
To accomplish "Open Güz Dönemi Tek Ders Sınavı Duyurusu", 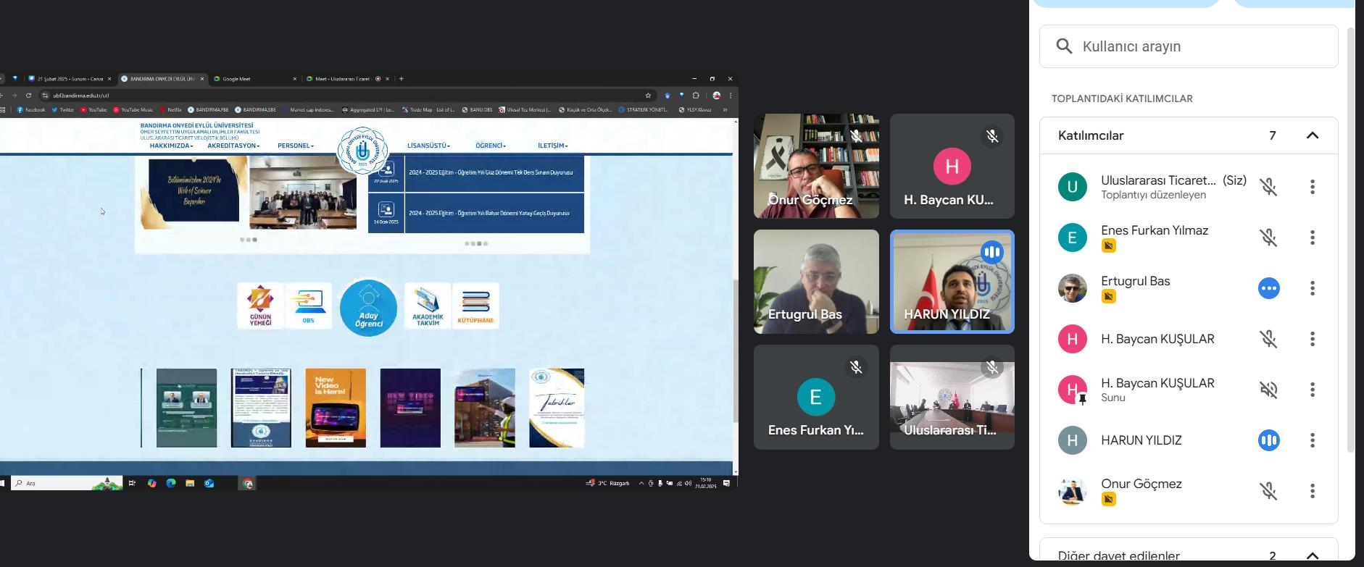I will point(491,172).
